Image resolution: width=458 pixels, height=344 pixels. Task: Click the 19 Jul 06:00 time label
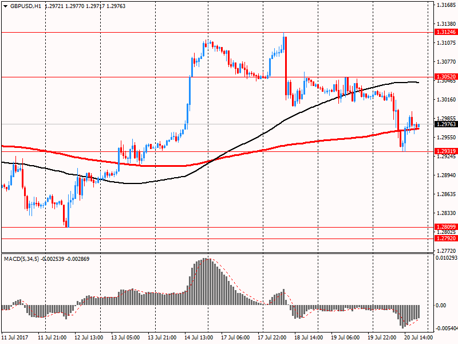point(345,337)
